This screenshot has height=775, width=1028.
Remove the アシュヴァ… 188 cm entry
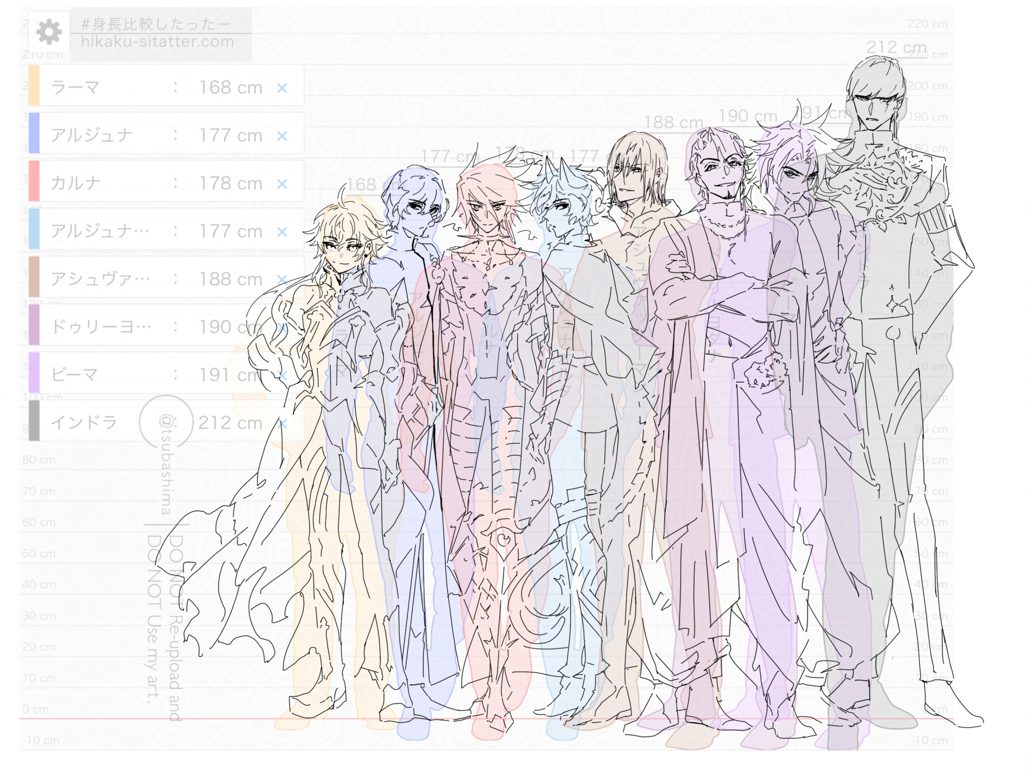coord(282,280)
